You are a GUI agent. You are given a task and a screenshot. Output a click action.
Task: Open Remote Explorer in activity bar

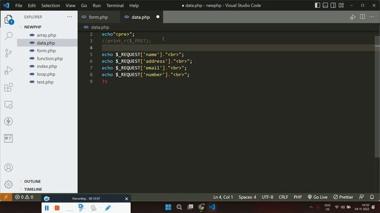pyautogui.click(x=8, y=105)
